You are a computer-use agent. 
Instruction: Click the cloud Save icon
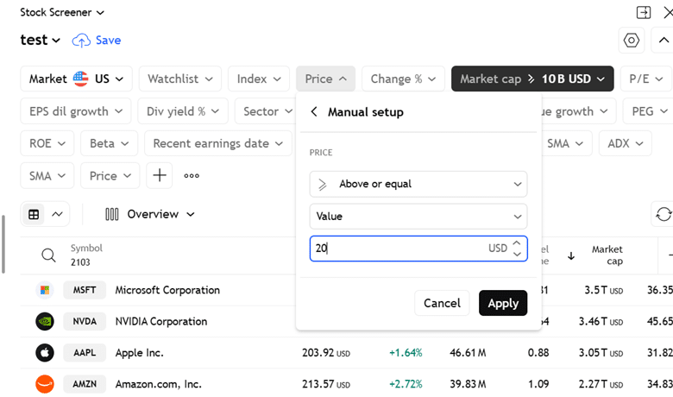click(81, 41)
